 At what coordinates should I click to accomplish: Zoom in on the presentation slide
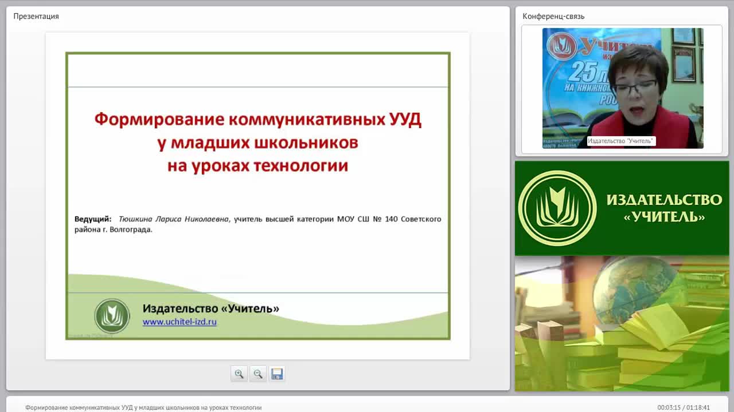click(239, 374)
